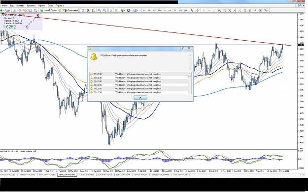Select the arrow Cursor tool
The width and height of the screenshot is (308, 192).
[192, 10]
